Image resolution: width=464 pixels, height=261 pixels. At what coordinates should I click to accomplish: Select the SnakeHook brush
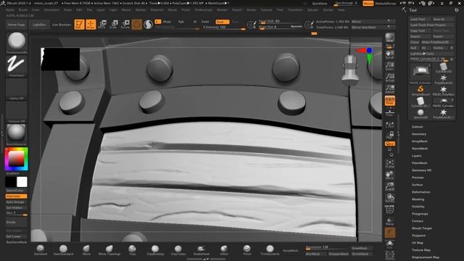click(202, 249)
